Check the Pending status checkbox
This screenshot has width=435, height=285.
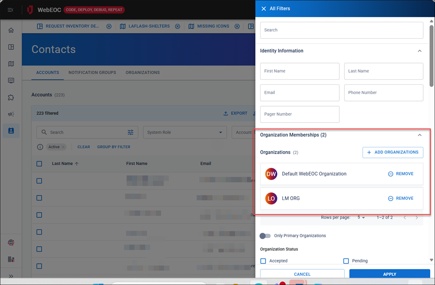click(x=346, y=261)
